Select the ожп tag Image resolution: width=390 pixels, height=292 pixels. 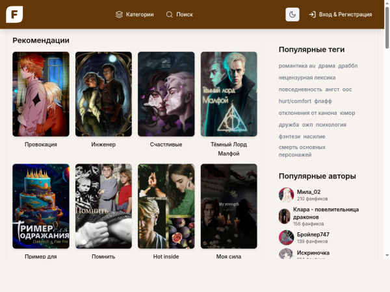pyautogui.click(x=307, y=125)
